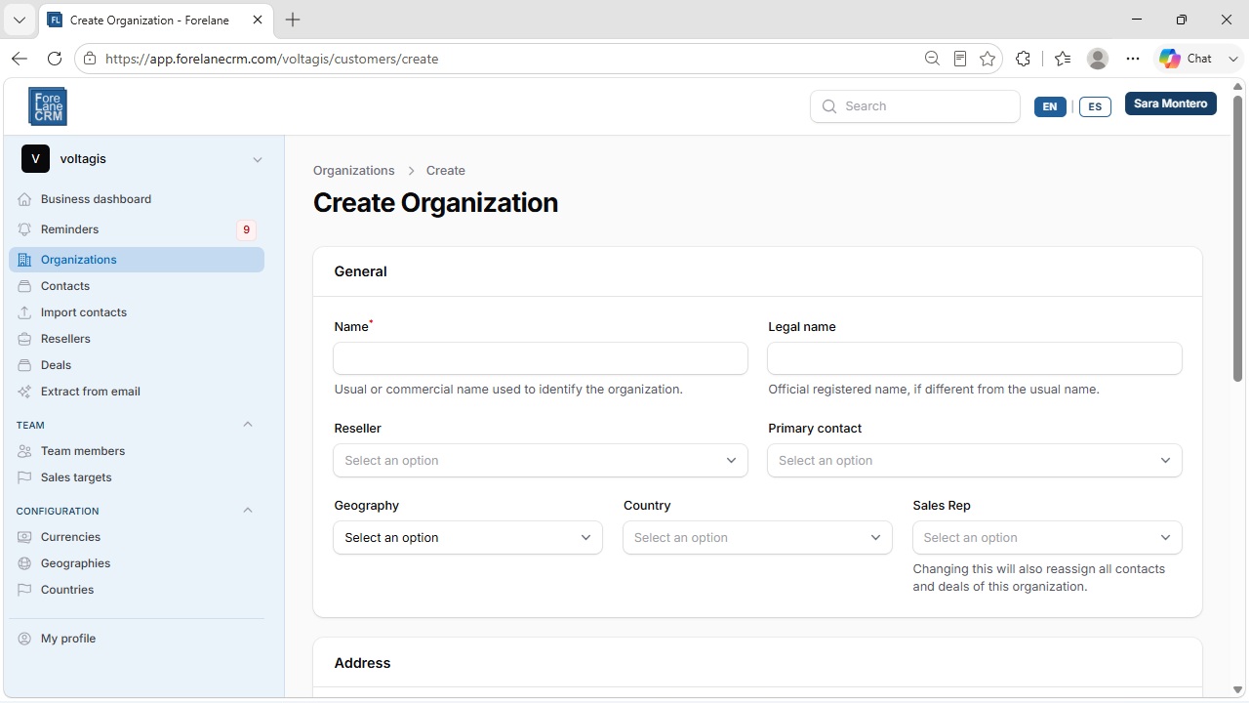Reload the page with refresh icon
Image resolution: width=1249 pixels, height=703 pixels.
click(55, 59)
